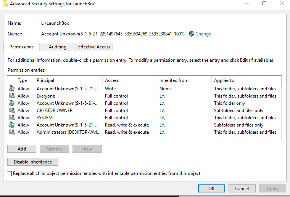Open the Effective Access tab
This screenshot has height=197, width=290.
[x=94, y=47]
